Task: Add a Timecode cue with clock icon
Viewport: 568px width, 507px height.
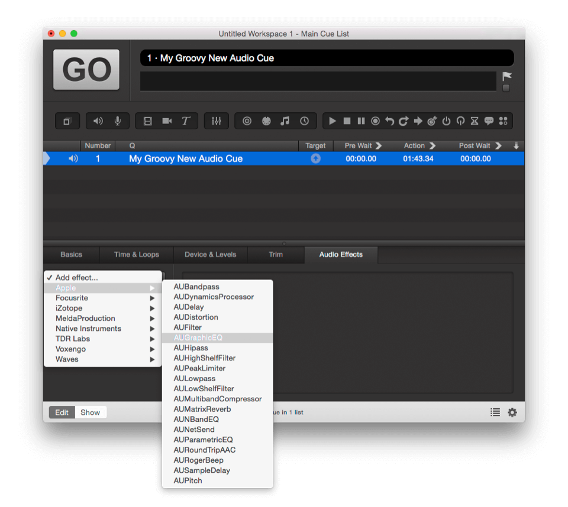Action: coord(304,121)
